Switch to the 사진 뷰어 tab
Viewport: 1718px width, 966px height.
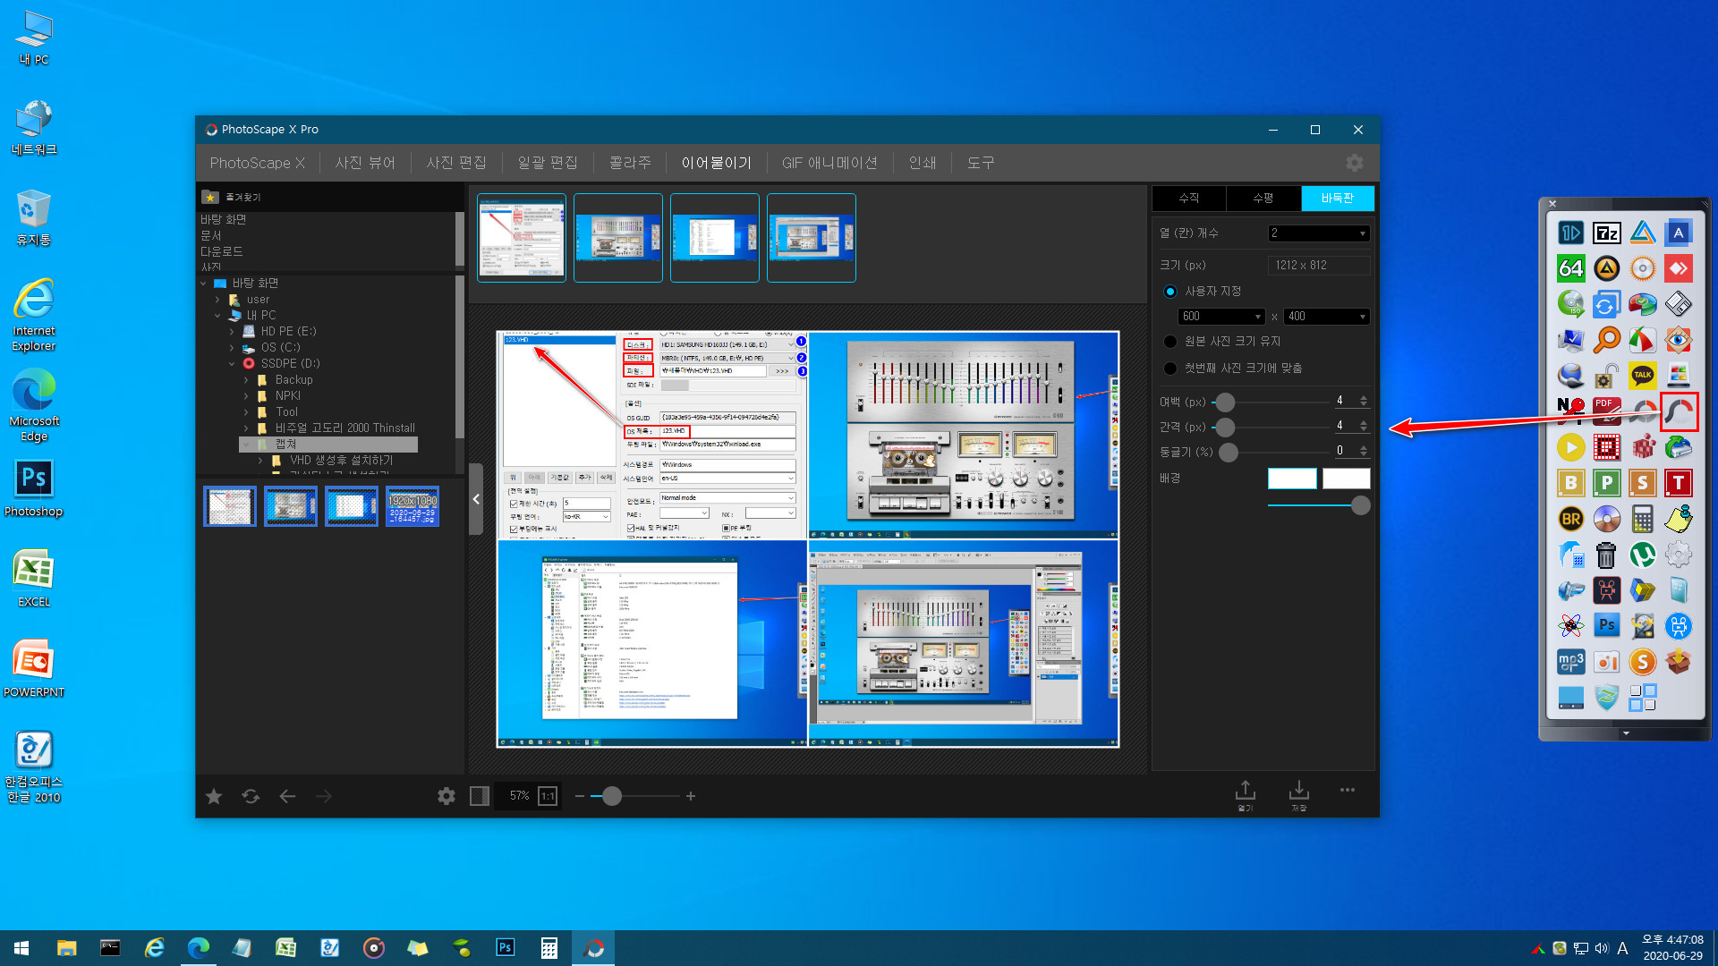coord(365,163)
